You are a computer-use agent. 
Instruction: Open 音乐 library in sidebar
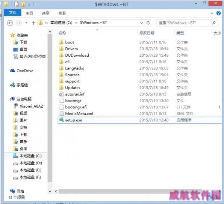coord(23,141)
